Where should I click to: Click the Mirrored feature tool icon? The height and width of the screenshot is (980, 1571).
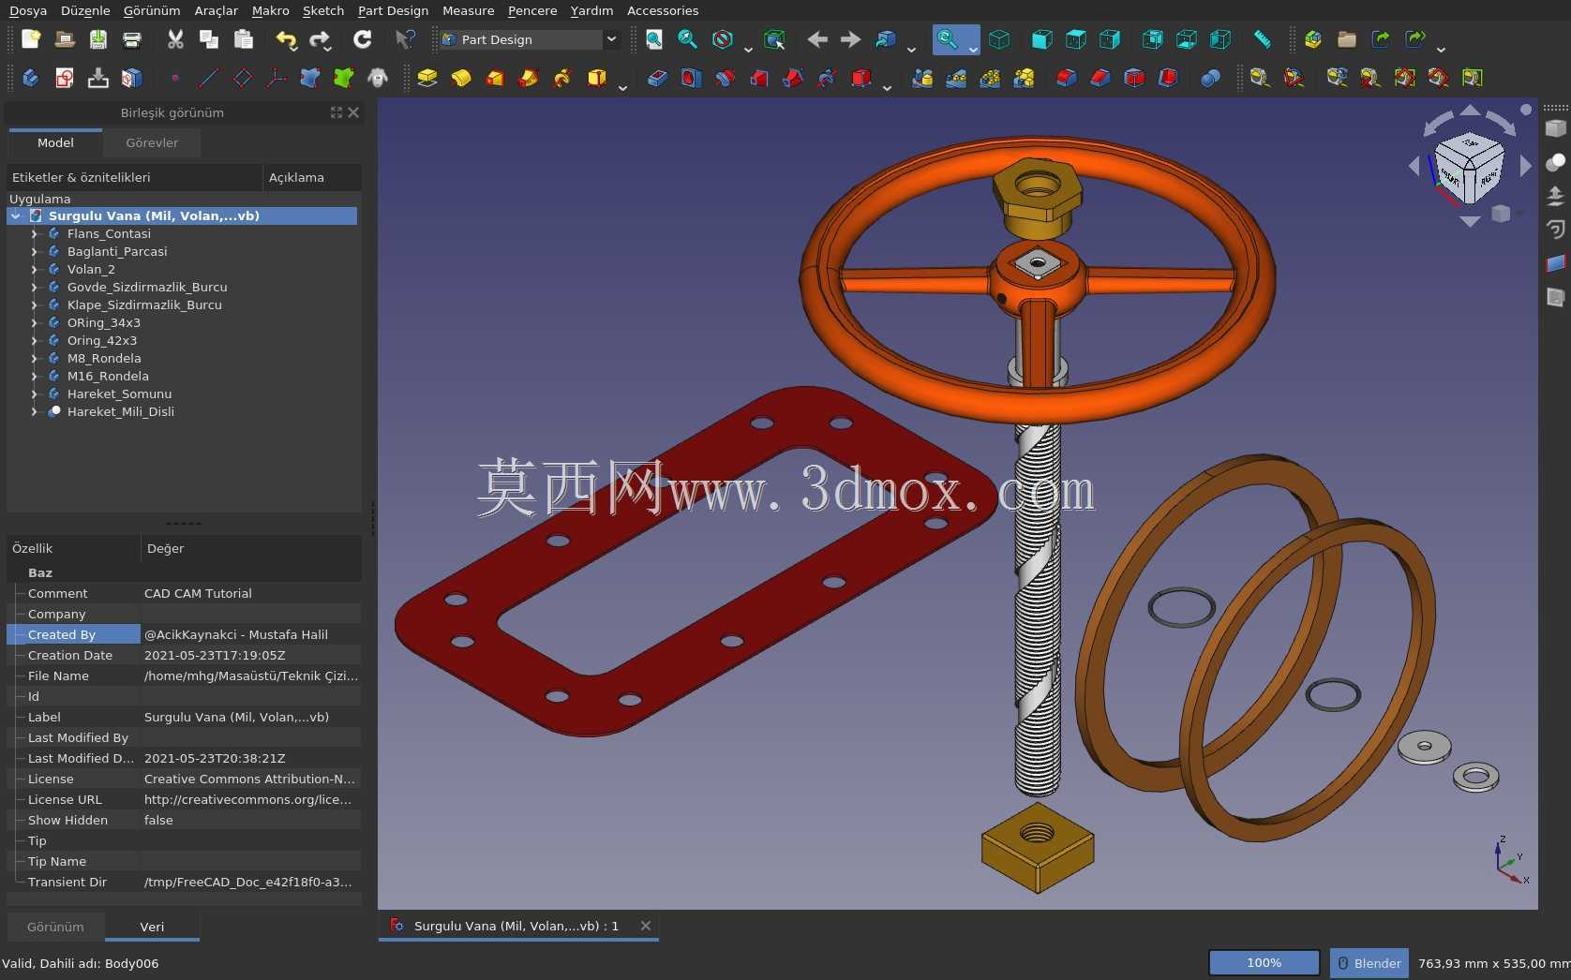click(x=922, y=78)
